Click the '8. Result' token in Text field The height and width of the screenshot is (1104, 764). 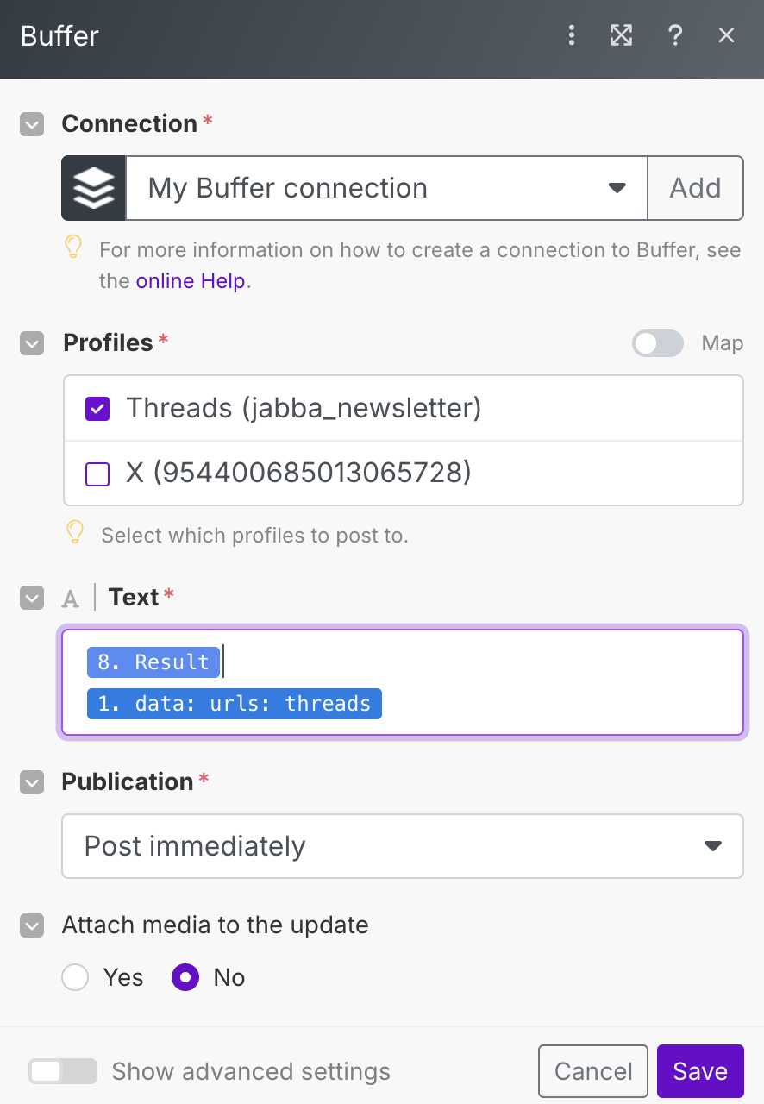[x=153, y=662]
